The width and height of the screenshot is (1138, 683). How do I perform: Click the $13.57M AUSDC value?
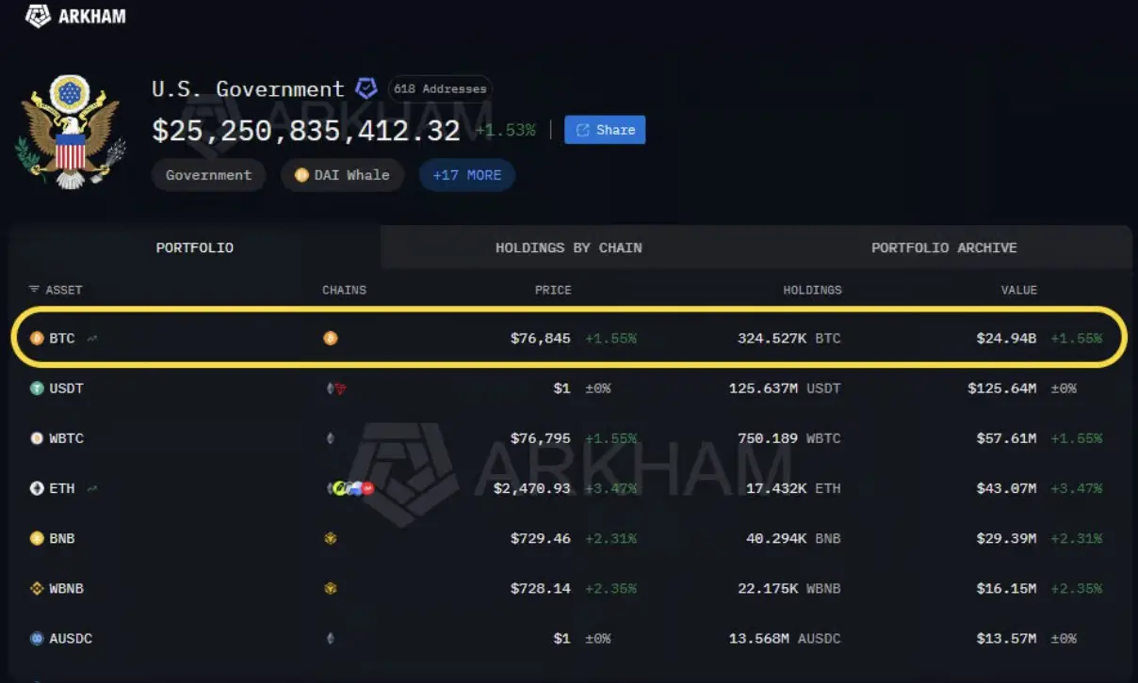[1006, 639]
